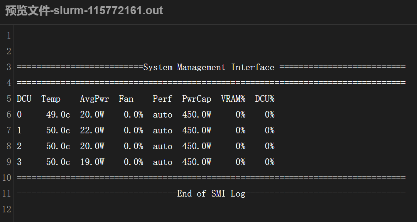Click PwrCap 450.0W in DCU 3 row
Image resolution: width=417 pixels, height=222 pixels.
(196, 162)
